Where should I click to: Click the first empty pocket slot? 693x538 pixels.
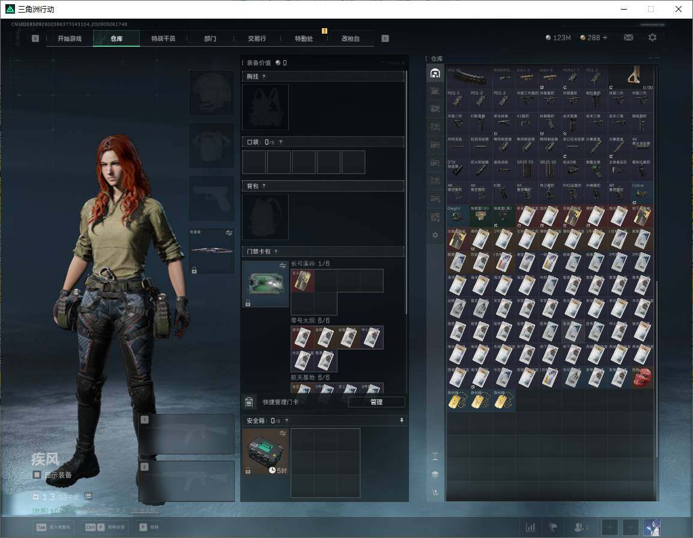tap(254, 162)
